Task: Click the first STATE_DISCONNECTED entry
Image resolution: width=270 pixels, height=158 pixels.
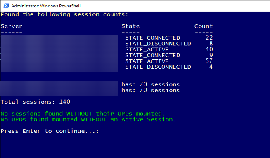Action: (x=158, y=44)
